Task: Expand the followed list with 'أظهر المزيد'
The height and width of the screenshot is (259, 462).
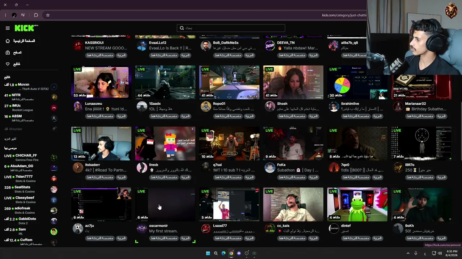Action: (x=10, y=139)
